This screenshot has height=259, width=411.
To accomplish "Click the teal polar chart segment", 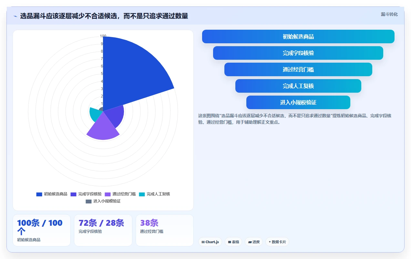I will 95,114.
